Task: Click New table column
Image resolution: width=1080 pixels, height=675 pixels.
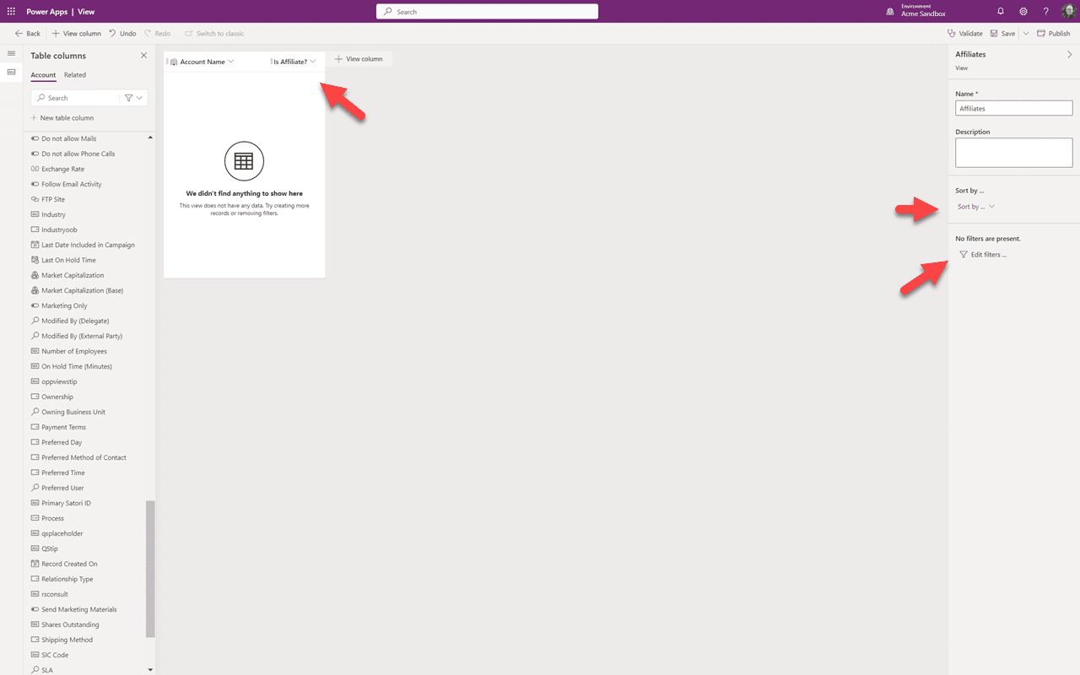Action: (x=64, y=117)
